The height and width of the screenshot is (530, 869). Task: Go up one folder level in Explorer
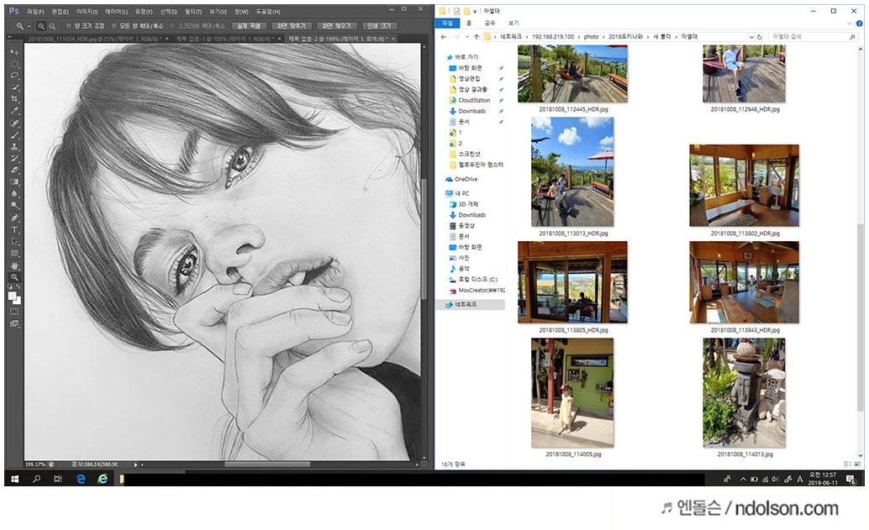[x=476, y=37]
